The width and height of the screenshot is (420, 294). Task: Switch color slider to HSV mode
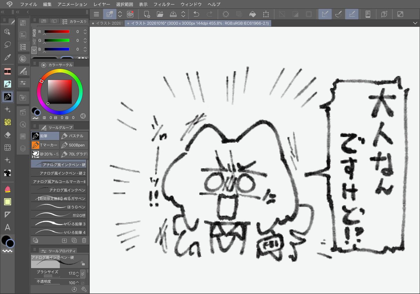34,42
